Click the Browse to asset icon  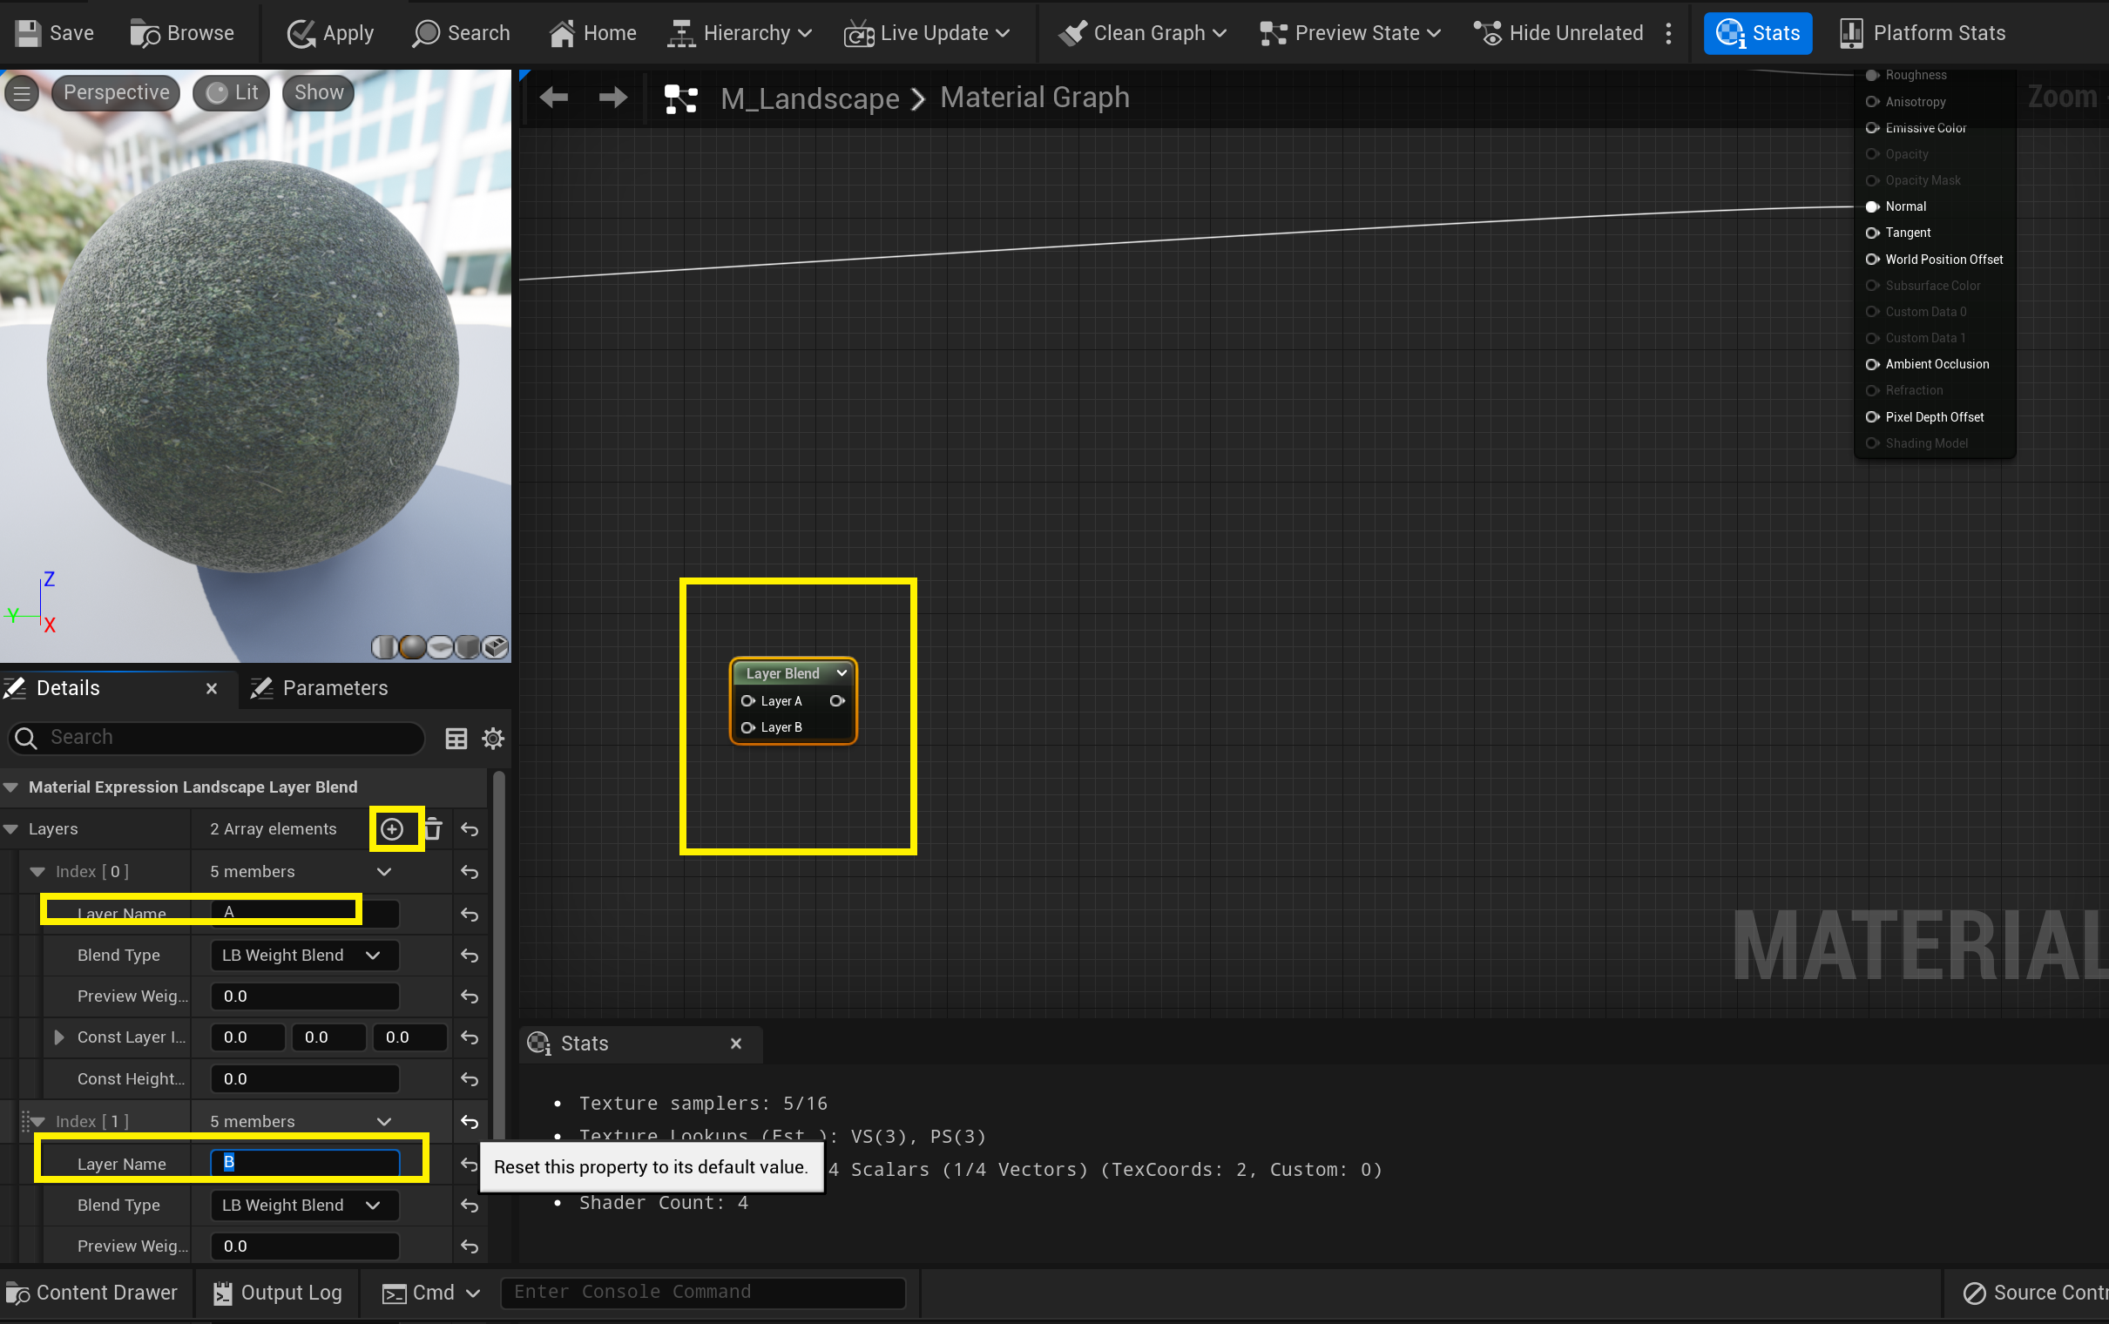click(145, 33)
